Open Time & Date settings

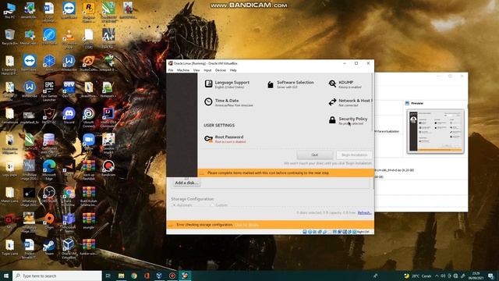228,102
